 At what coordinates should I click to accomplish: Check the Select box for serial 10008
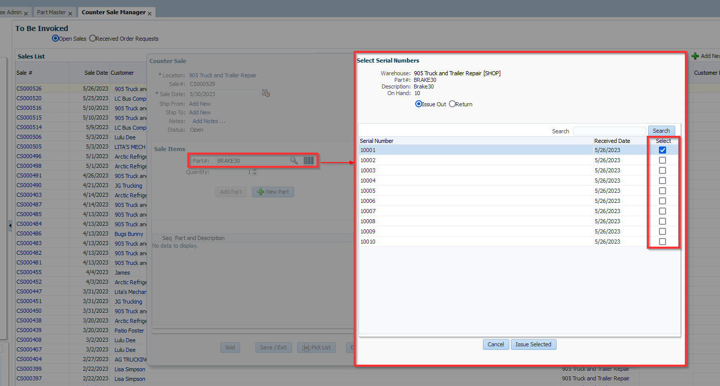[x=662, y=221]
